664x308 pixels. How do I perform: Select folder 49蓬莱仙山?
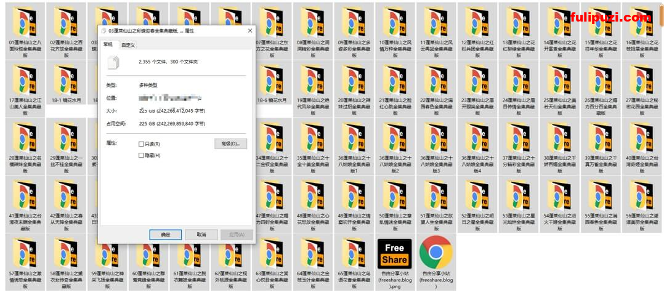tap(354, 204)
